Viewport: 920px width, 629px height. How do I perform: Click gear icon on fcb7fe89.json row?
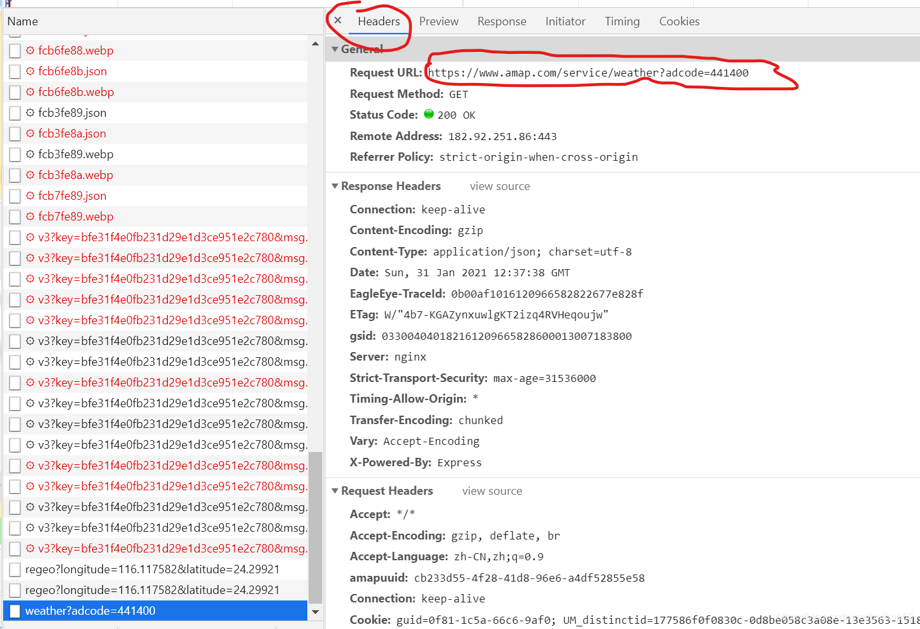tap(30, 195)
